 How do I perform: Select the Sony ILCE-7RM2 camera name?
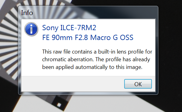pyautogui.click(x=69, y=28)
